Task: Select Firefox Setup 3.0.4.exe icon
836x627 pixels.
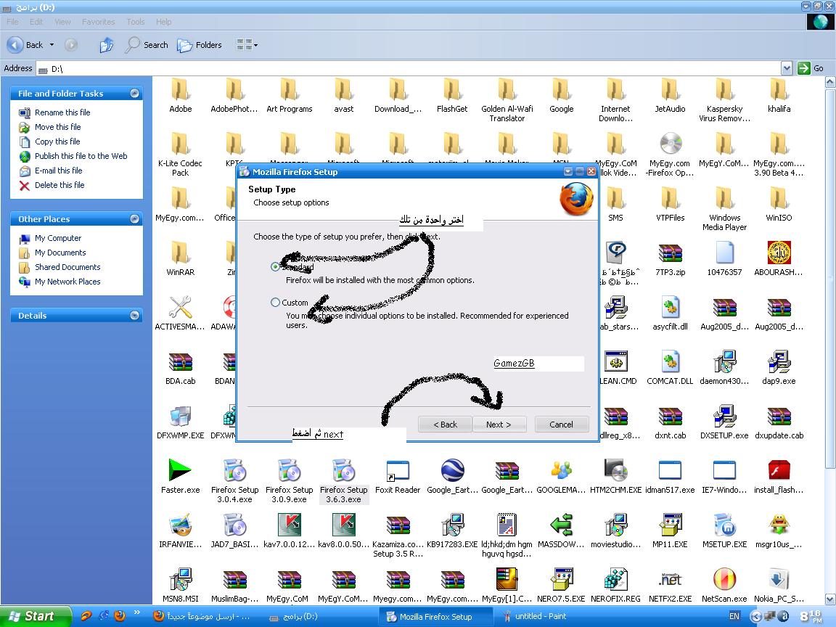Action: point(234,470)
